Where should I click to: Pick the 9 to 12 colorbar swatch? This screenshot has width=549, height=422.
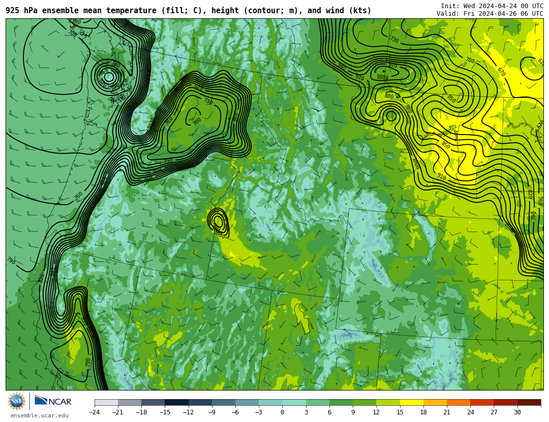(364, 402)
